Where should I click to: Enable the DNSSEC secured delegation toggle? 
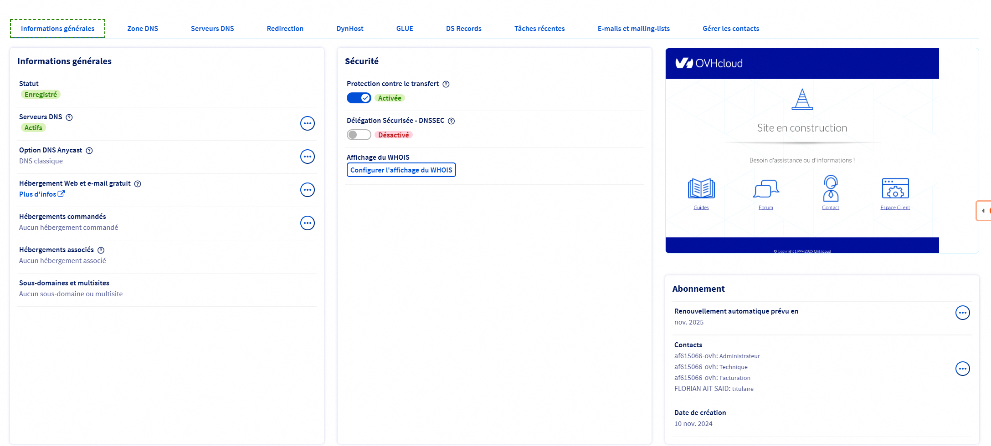tap(359, 135)
